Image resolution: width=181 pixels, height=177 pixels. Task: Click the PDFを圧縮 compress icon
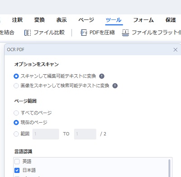pos(84,33)
